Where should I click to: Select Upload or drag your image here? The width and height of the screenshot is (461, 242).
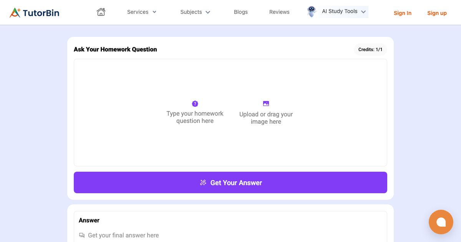tap(266, 118)
